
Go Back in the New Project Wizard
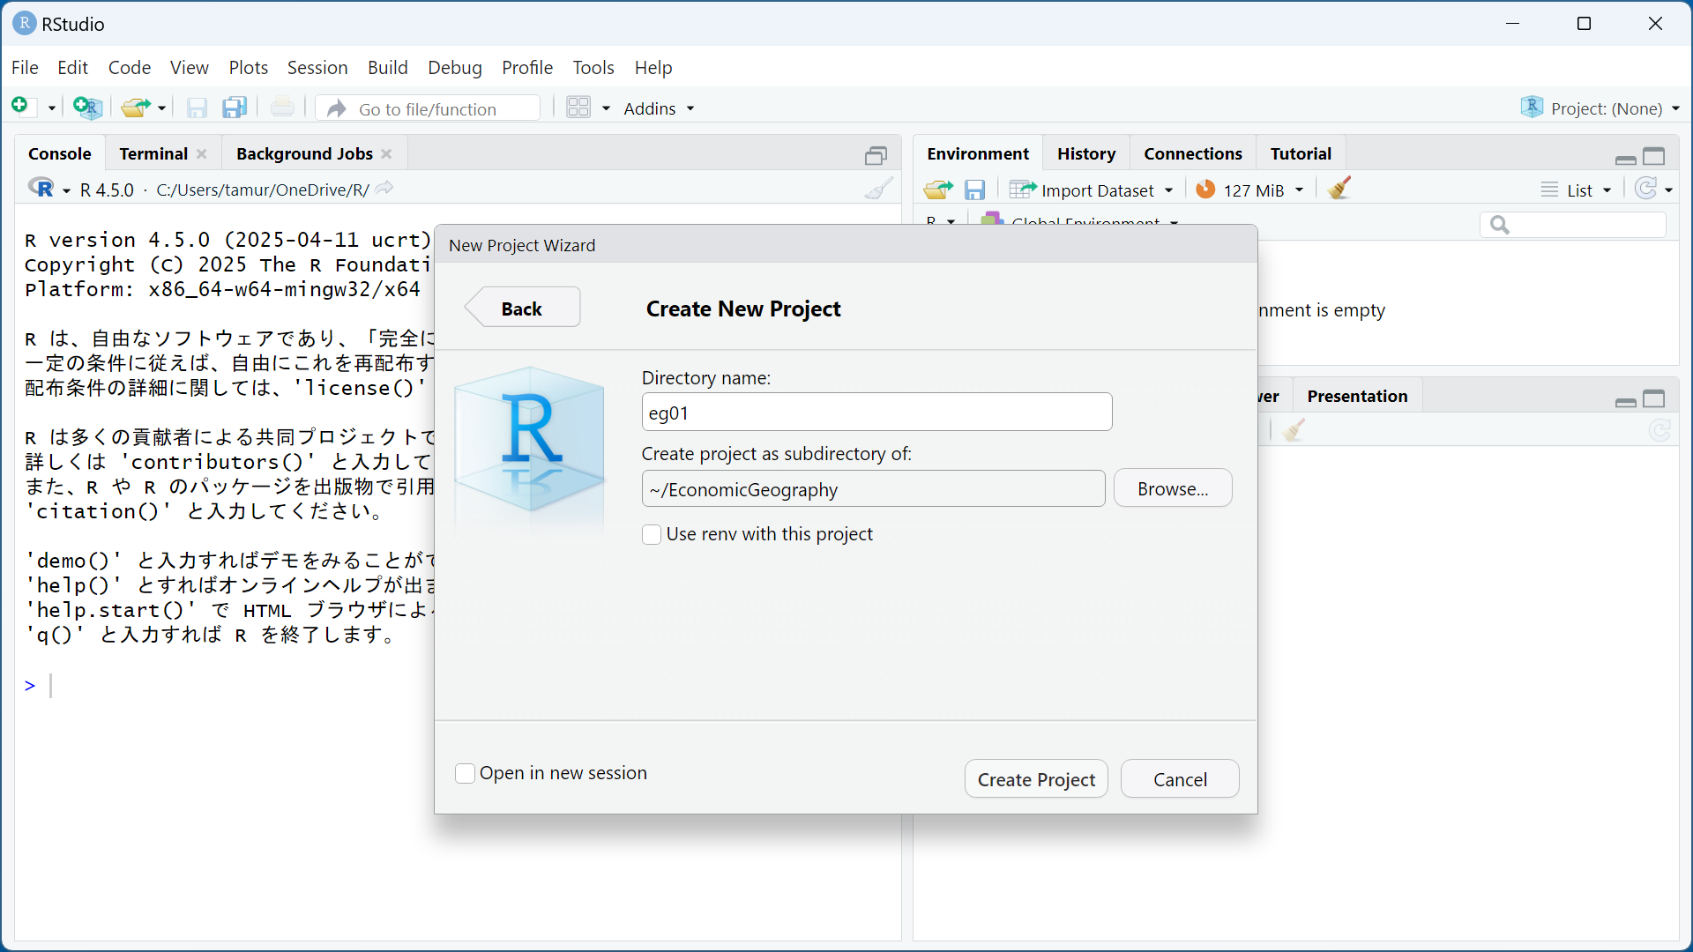point(522,309)
